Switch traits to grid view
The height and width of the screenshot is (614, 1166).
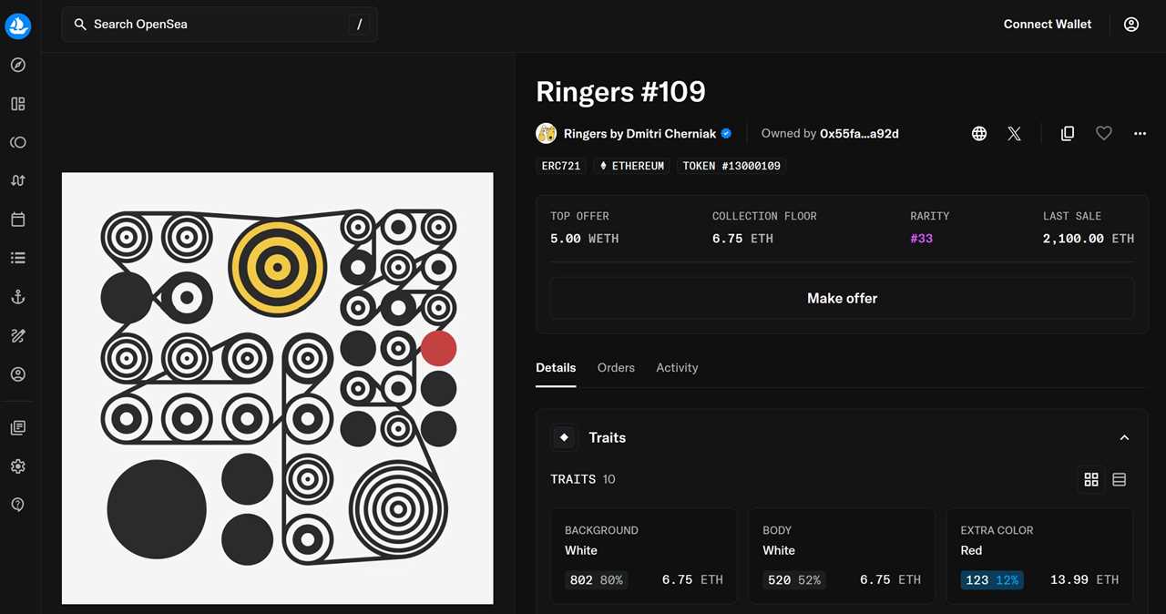[1091, 479]
